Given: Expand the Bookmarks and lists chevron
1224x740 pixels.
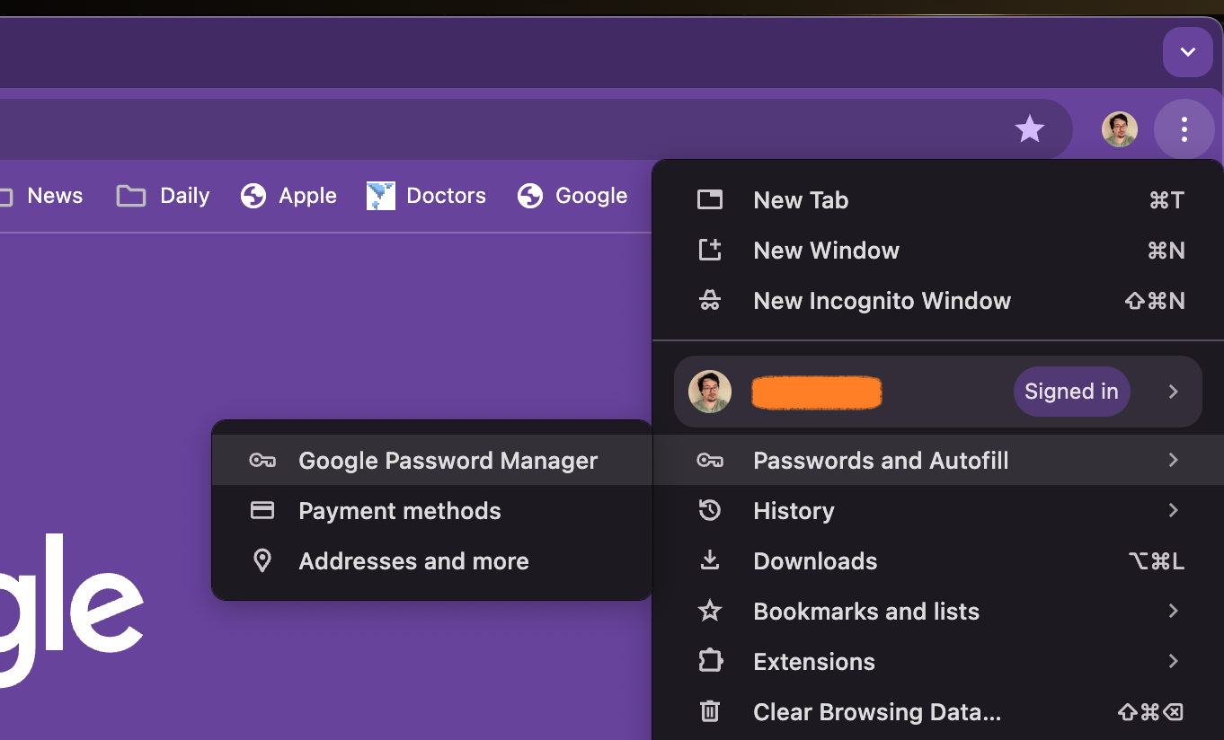Looking at the screenshot, I should point(1173,611).
